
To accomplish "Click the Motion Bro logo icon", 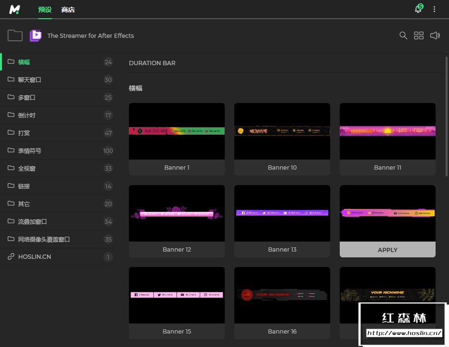I will tap(15, 10).
